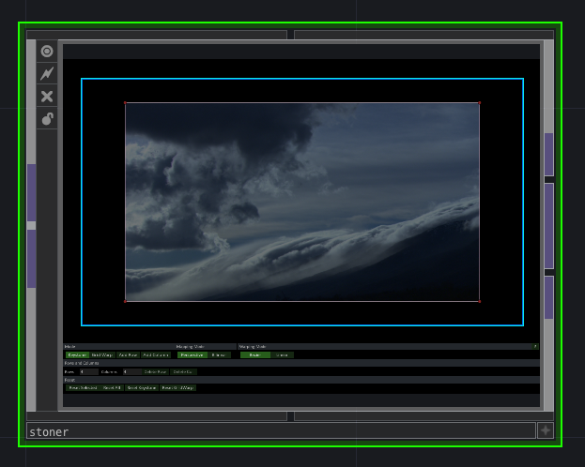Click the Columns number field
This screenshot has height=467, width=585.
point(131,371)
